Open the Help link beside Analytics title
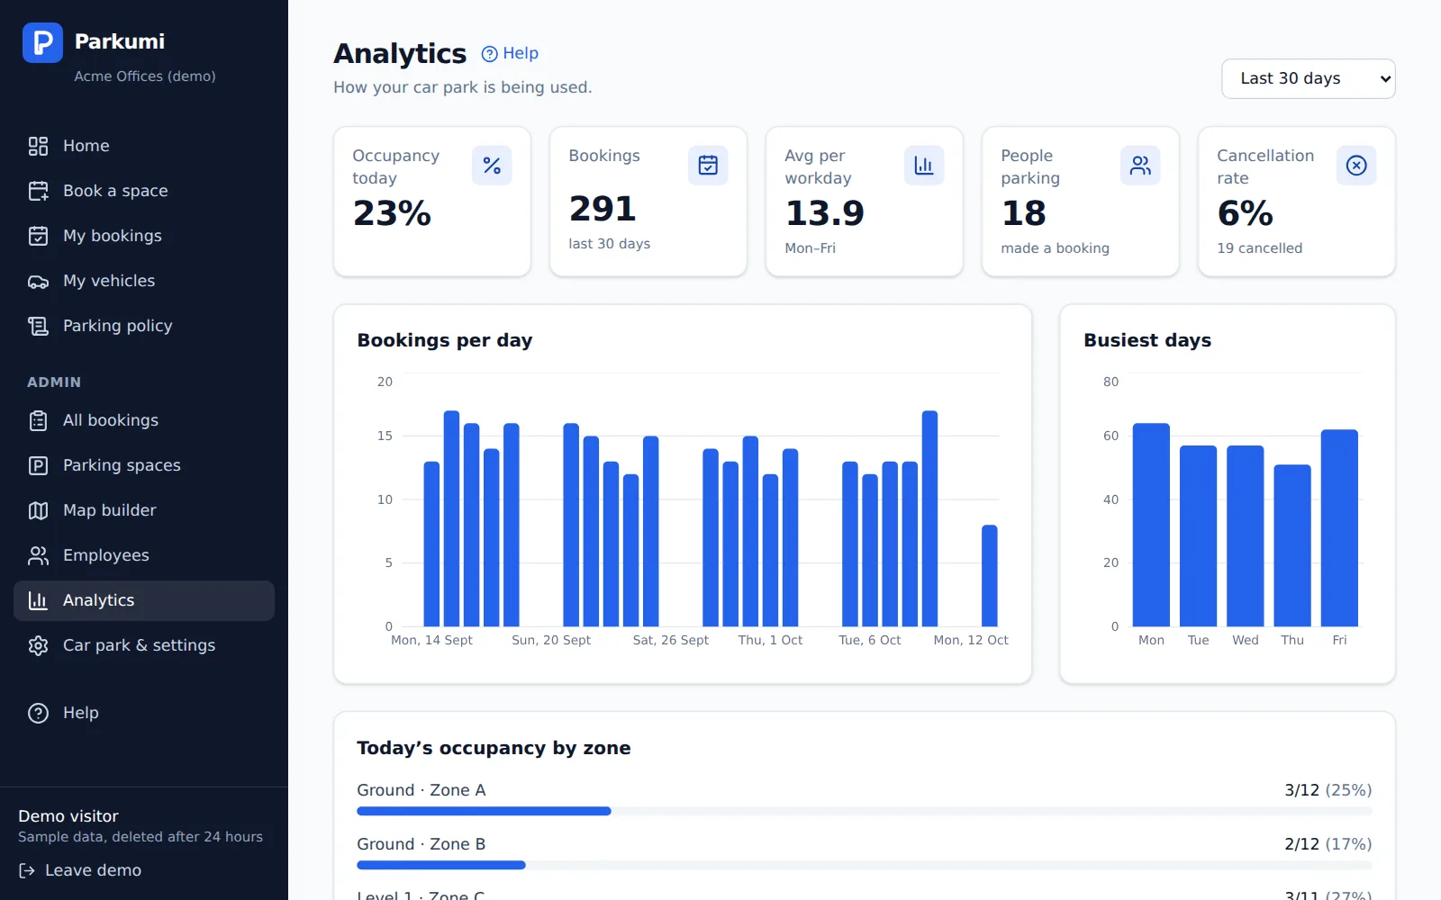 click(510, 54)
